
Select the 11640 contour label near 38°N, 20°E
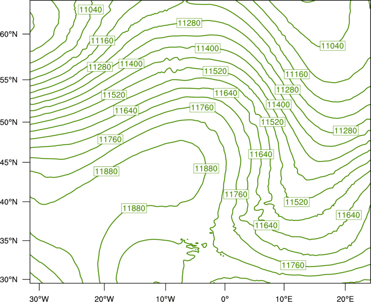349,215
